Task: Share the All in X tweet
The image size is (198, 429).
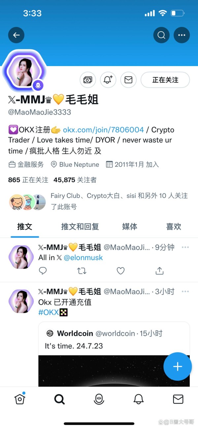Action: [x=159, y=271]
